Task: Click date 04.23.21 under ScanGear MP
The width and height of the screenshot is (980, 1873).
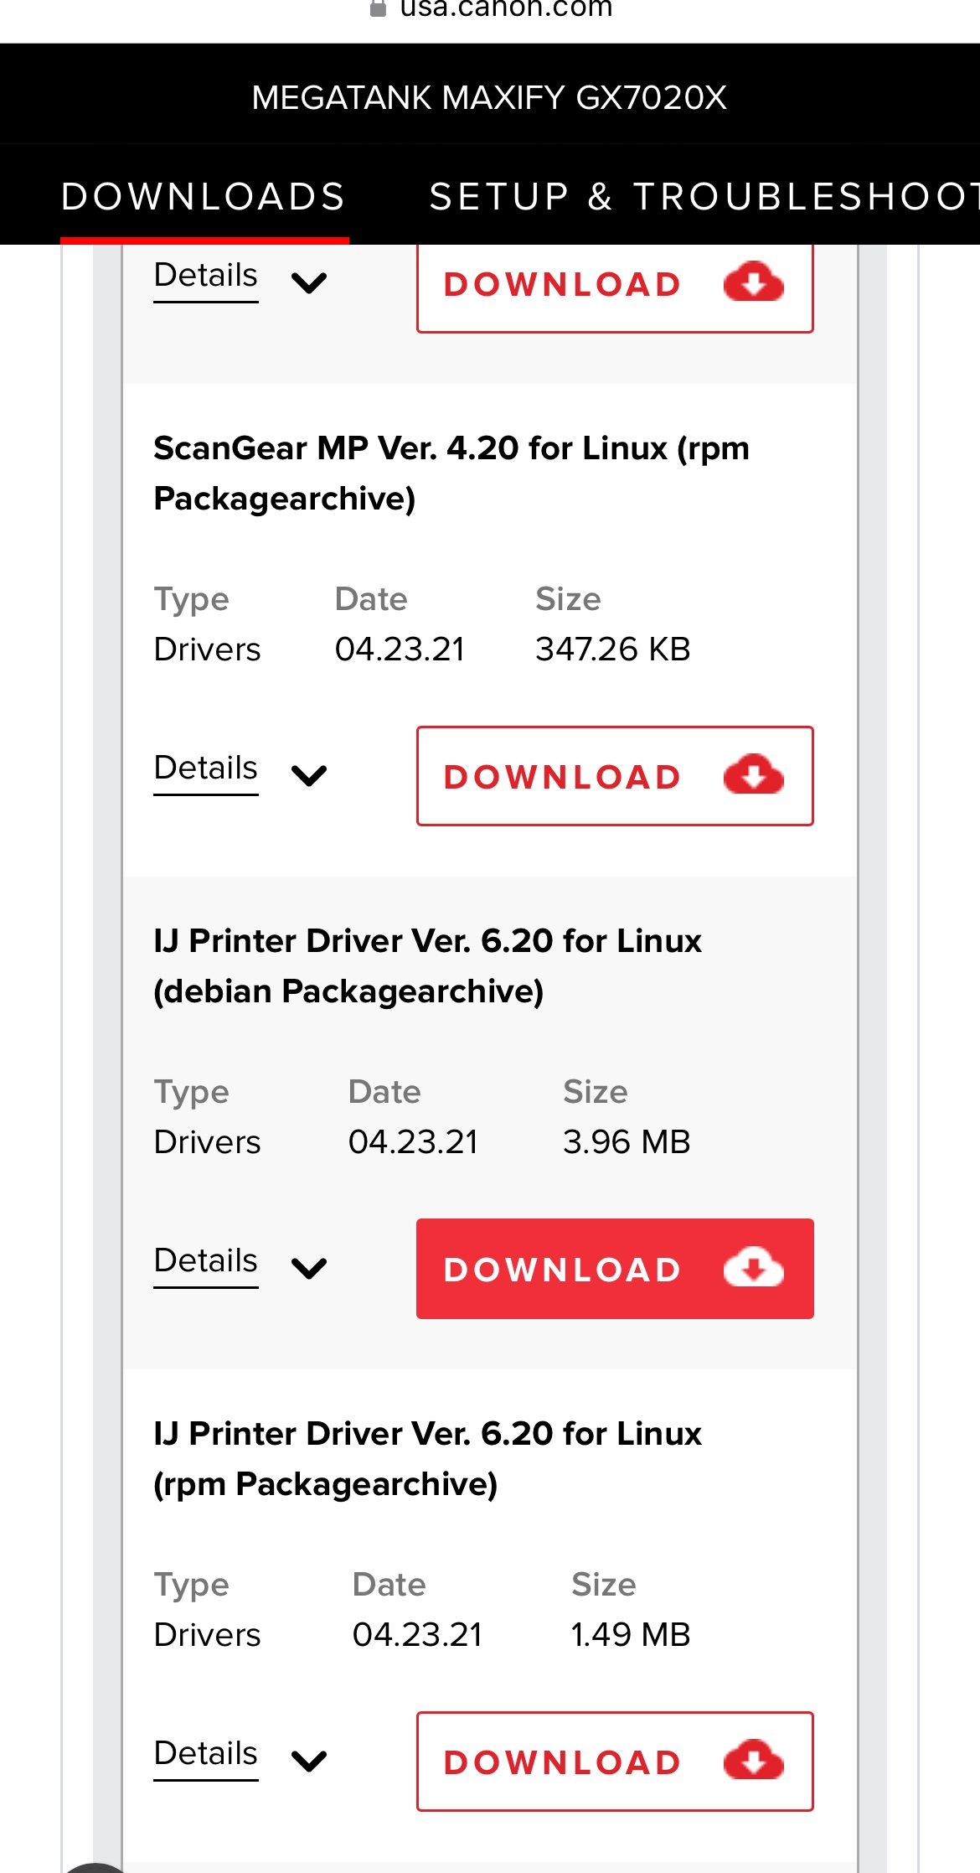Action: point(400,649)
